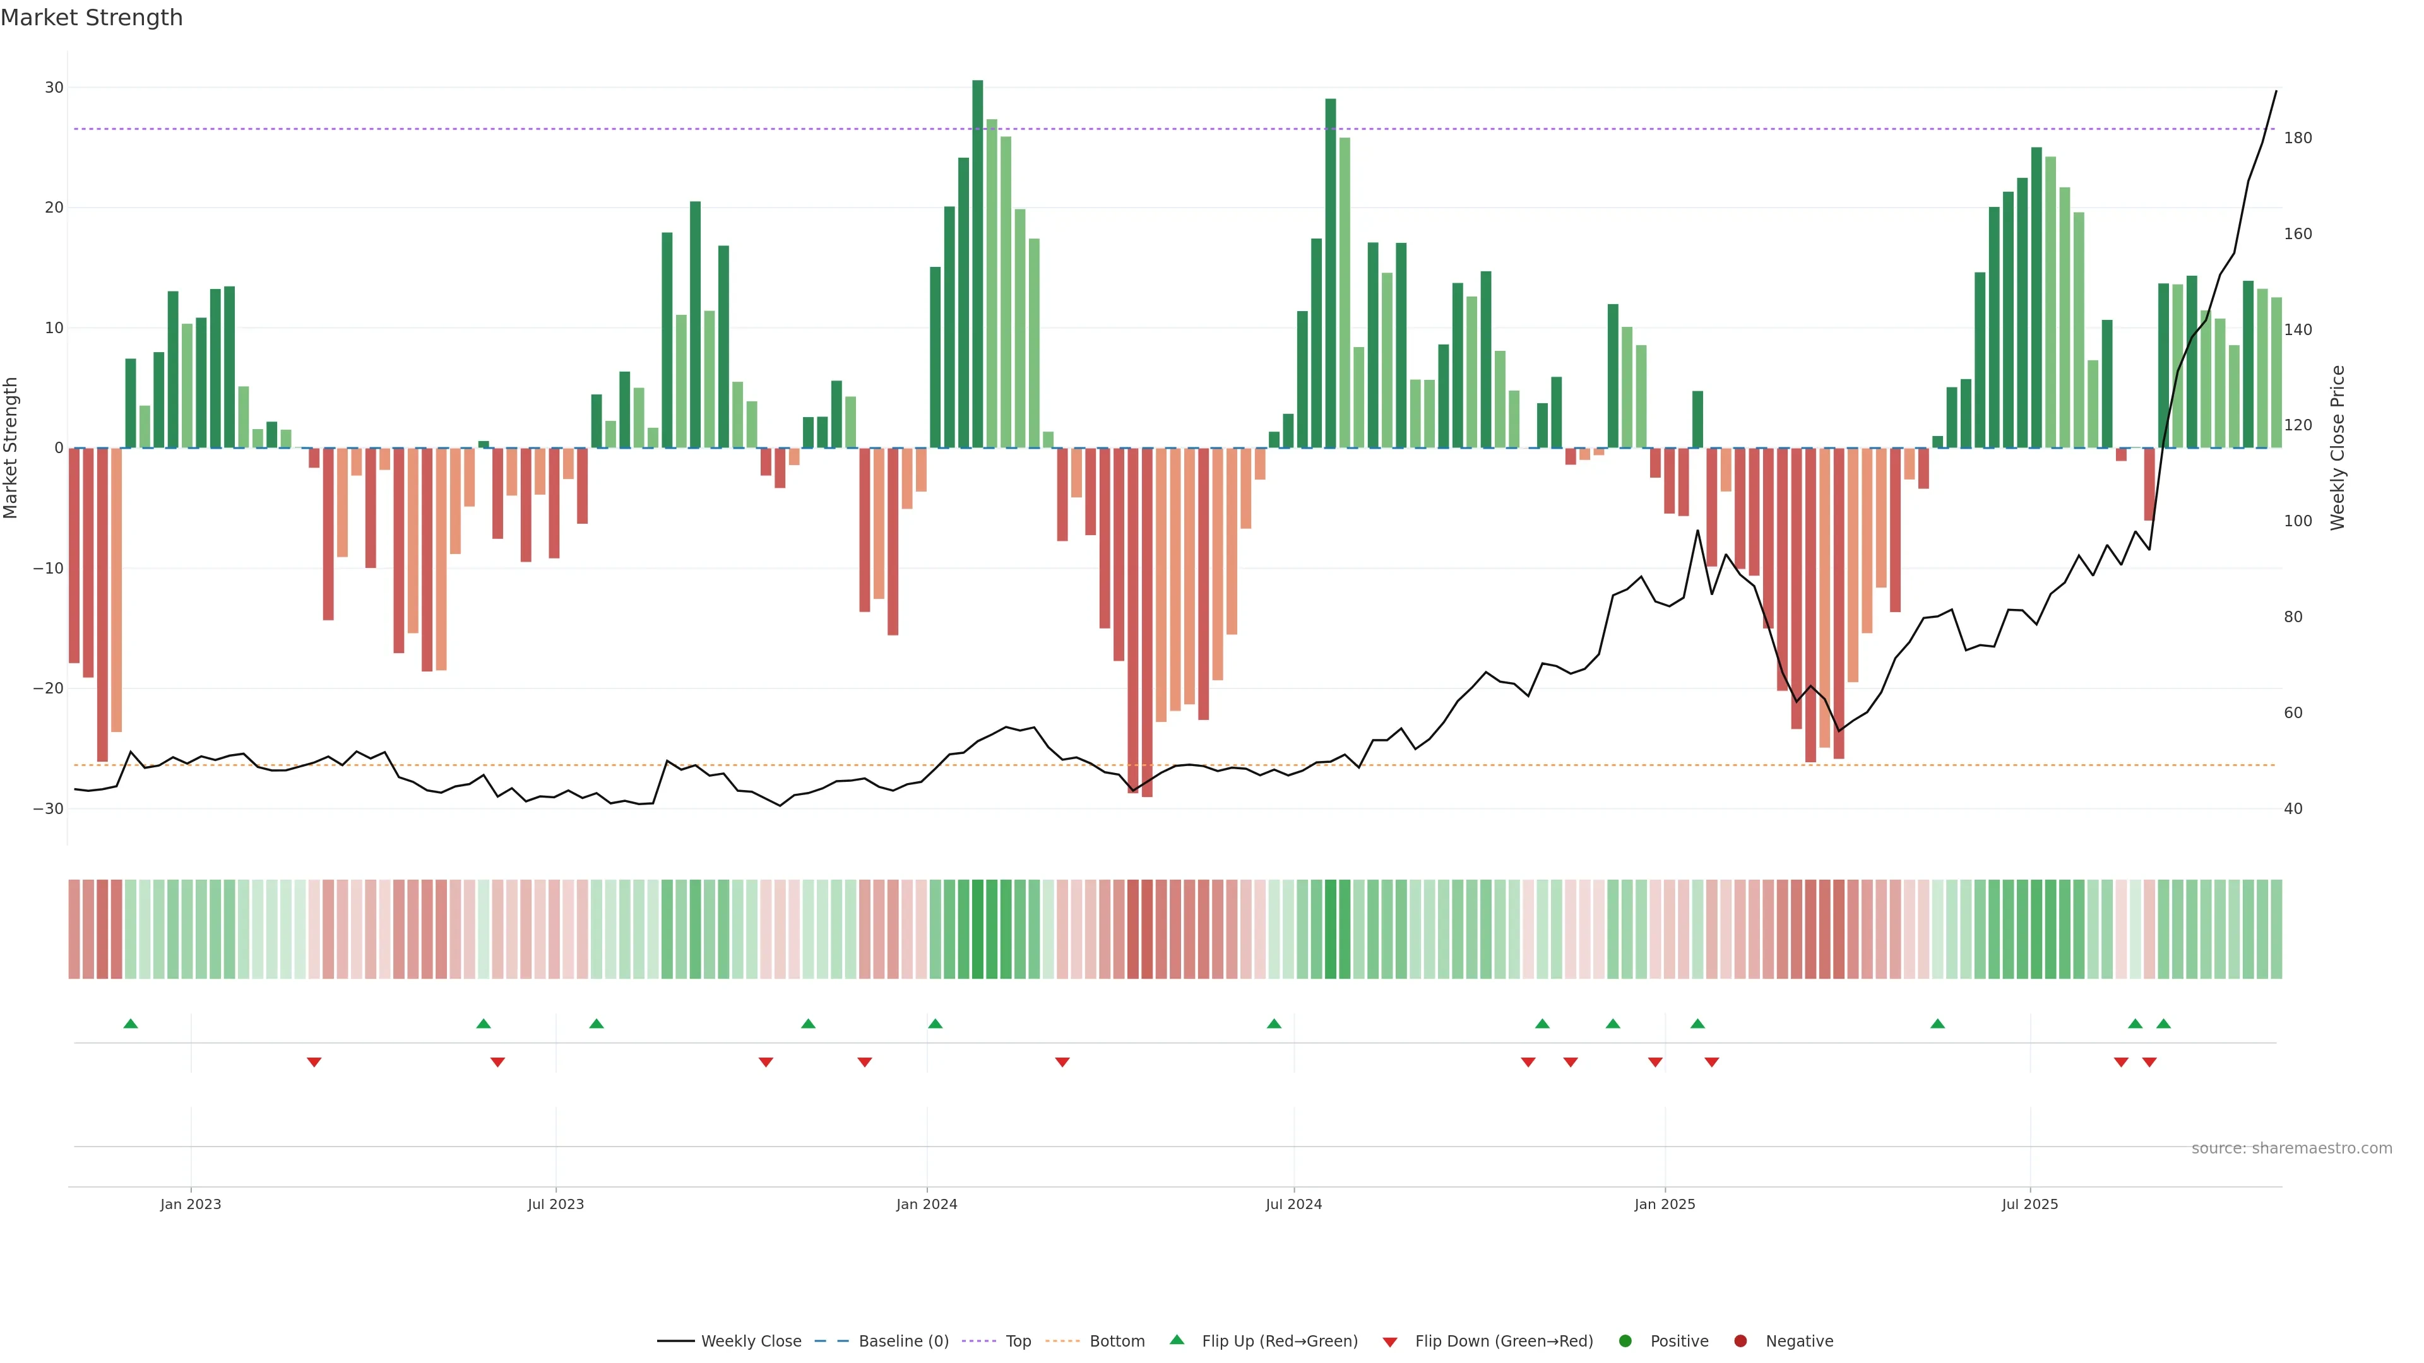
Task: Click the source: sharemaestro.com text
Action: (x=2291, y=1148)
